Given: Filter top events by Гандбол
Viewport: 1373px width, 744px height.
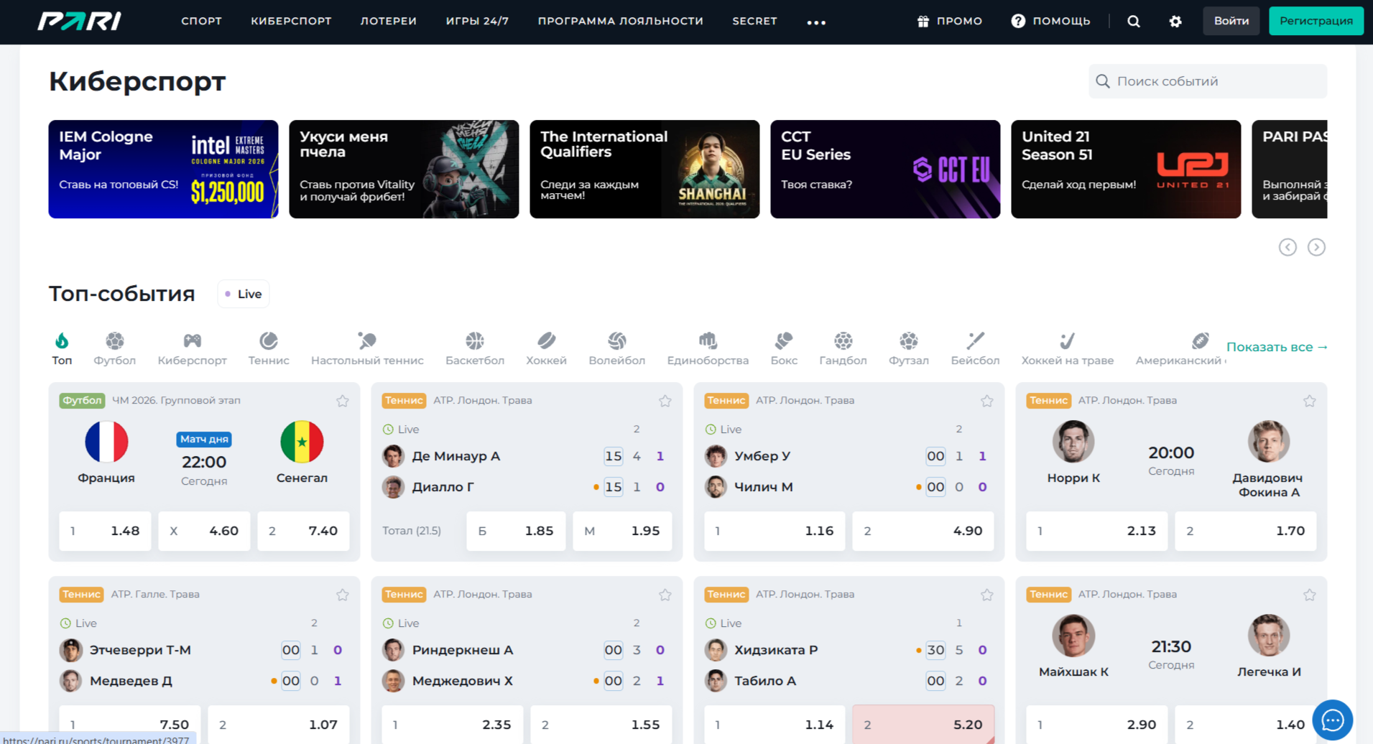Looking at the screenshot, I should click(x=843, y=348).
